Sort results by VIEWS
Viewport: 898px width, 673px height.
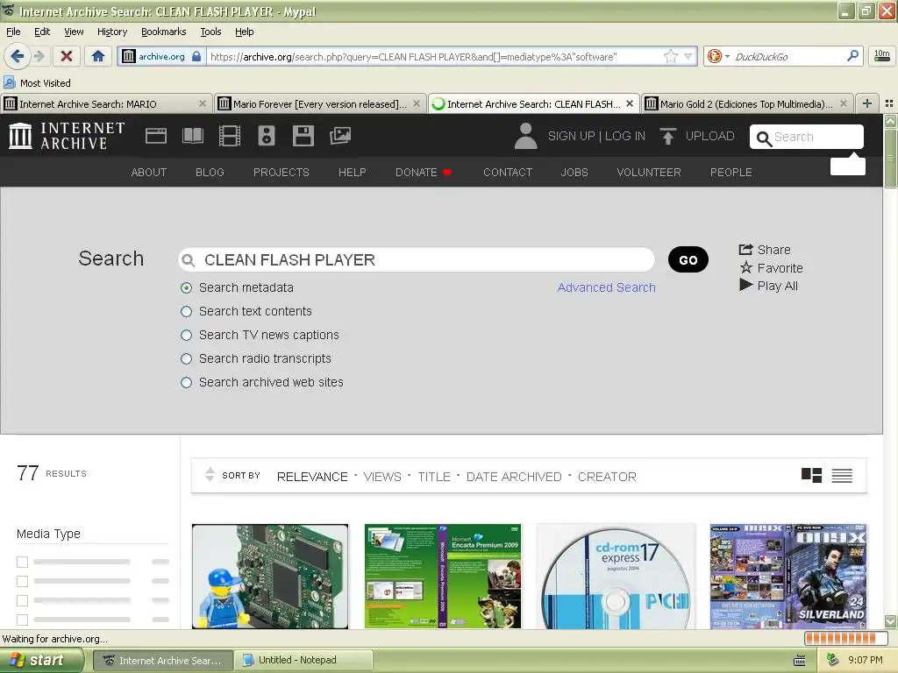tap(382, 477)
